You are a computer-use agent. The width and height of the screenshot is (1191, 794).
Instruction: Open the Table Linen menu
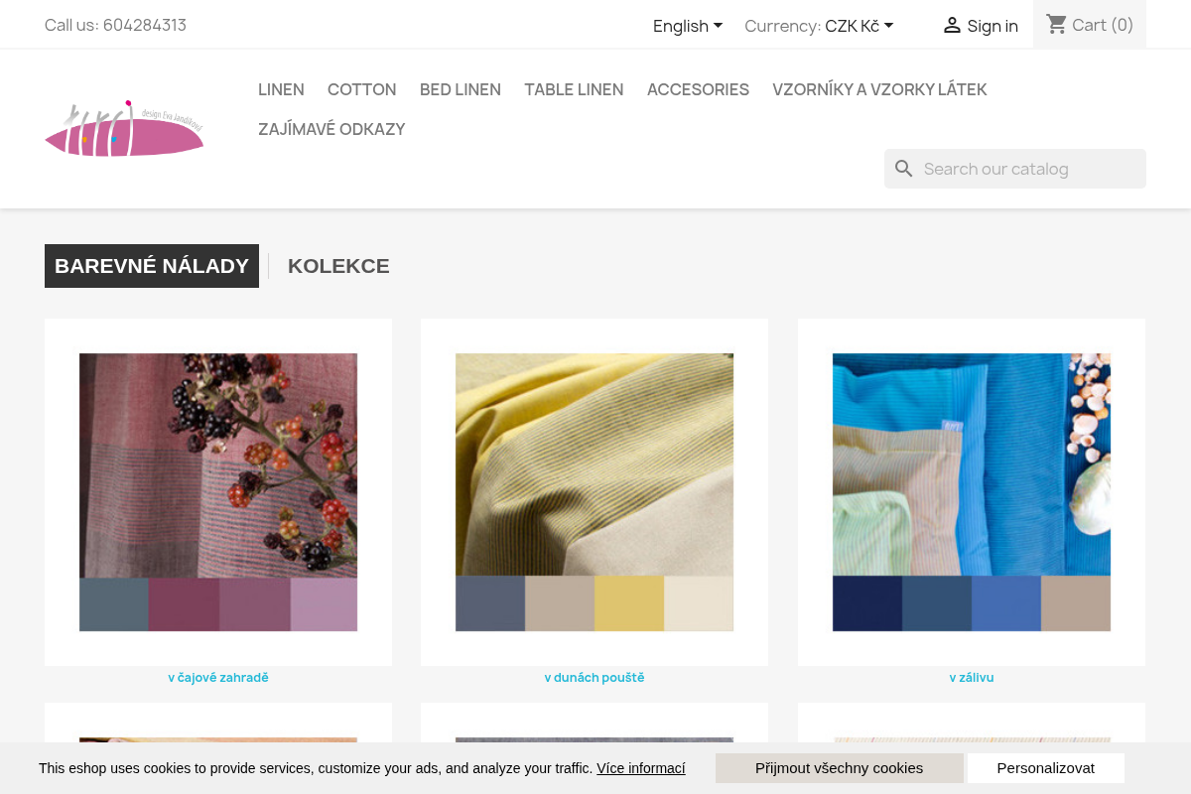tap(574, 89)
